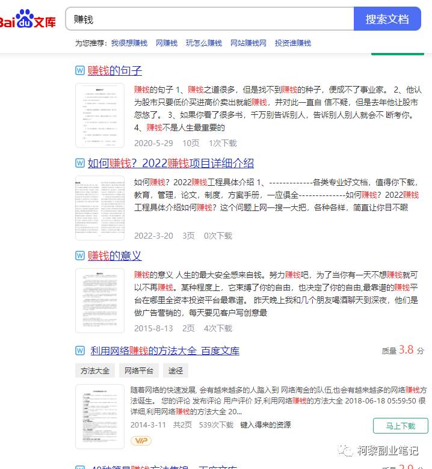Click the VIP badge icon
The height and width of the screenshot is (469, 432).
[x=141, y=441]
